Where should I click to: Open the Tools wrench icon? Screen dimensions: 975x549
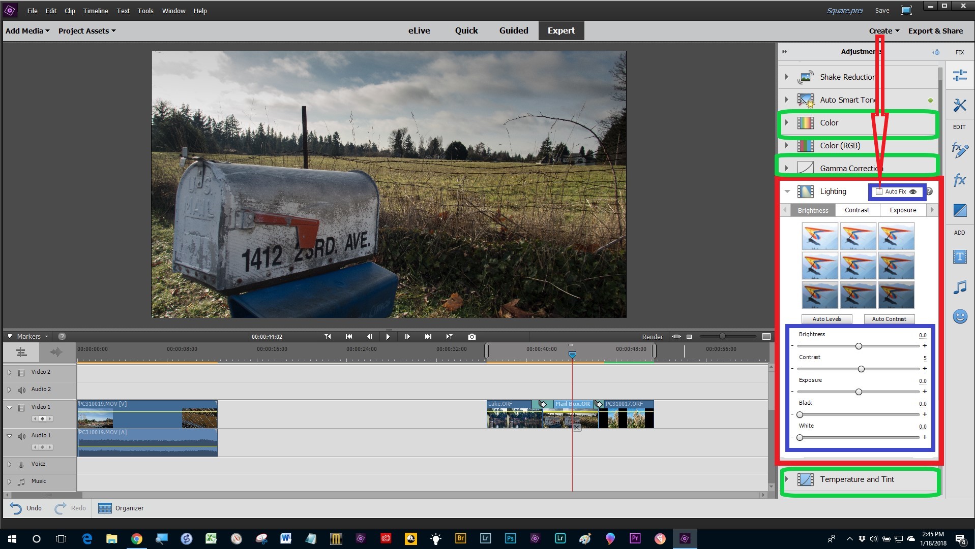pyautogui.click(x=959, y=105)
